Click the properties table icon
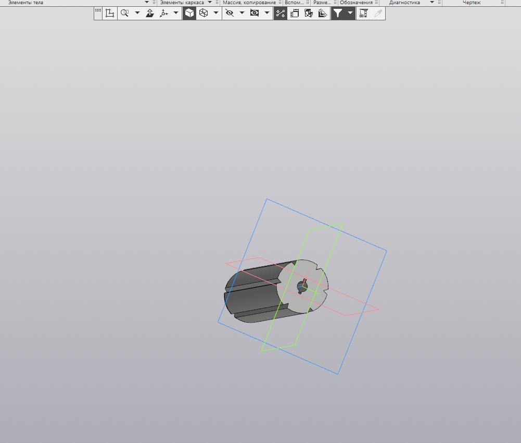Viewport: 521px width, 443px height. (363, 14)
